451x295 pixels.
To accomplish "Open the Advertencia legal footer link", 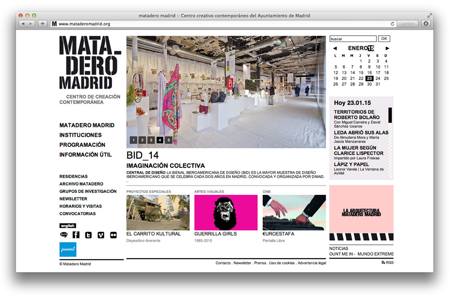I will pos(312,263).
